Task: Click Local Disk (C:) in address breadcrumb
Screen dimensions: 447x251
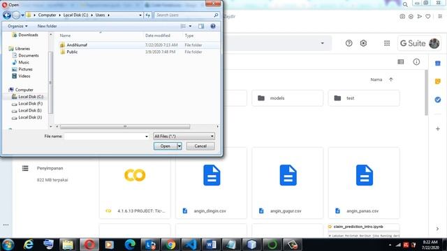Action: click(75, 15)
